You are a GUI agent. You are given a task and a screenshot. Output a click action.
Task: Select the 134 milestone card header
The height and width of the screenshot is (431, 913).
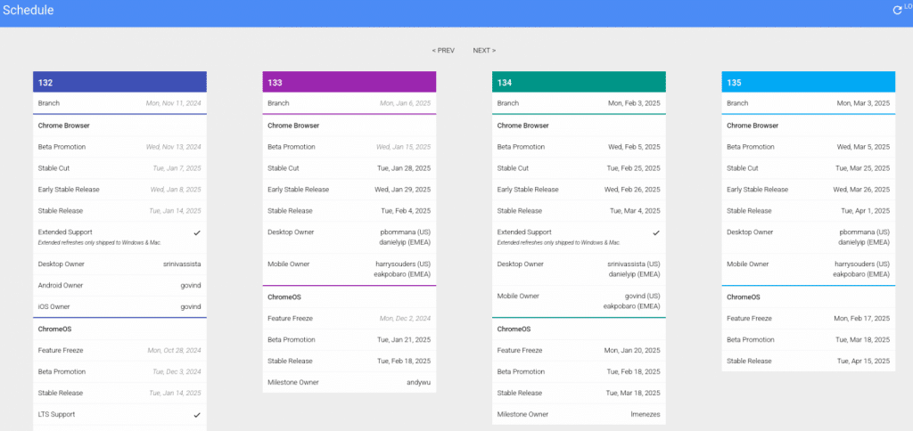coord(579,82)
